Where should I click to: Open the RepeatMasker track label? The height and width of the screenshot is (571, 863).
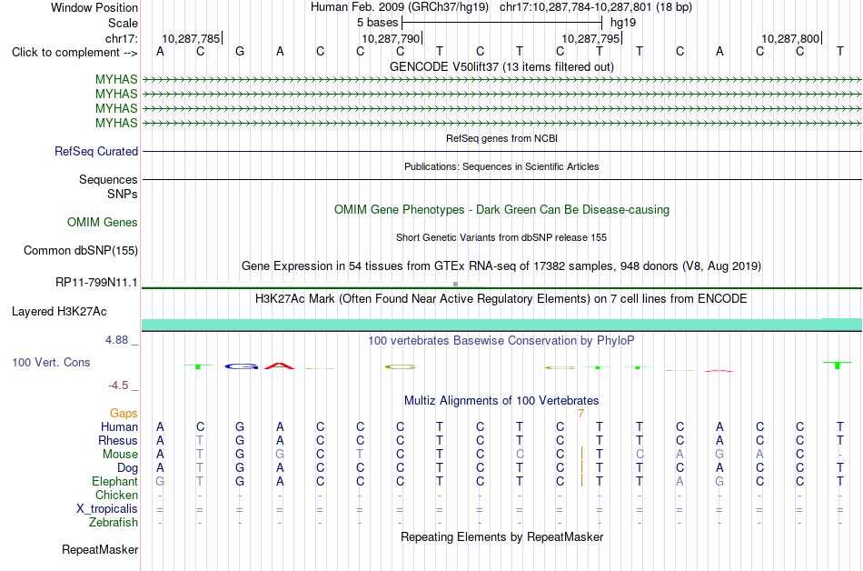click(x=100, y=549)
